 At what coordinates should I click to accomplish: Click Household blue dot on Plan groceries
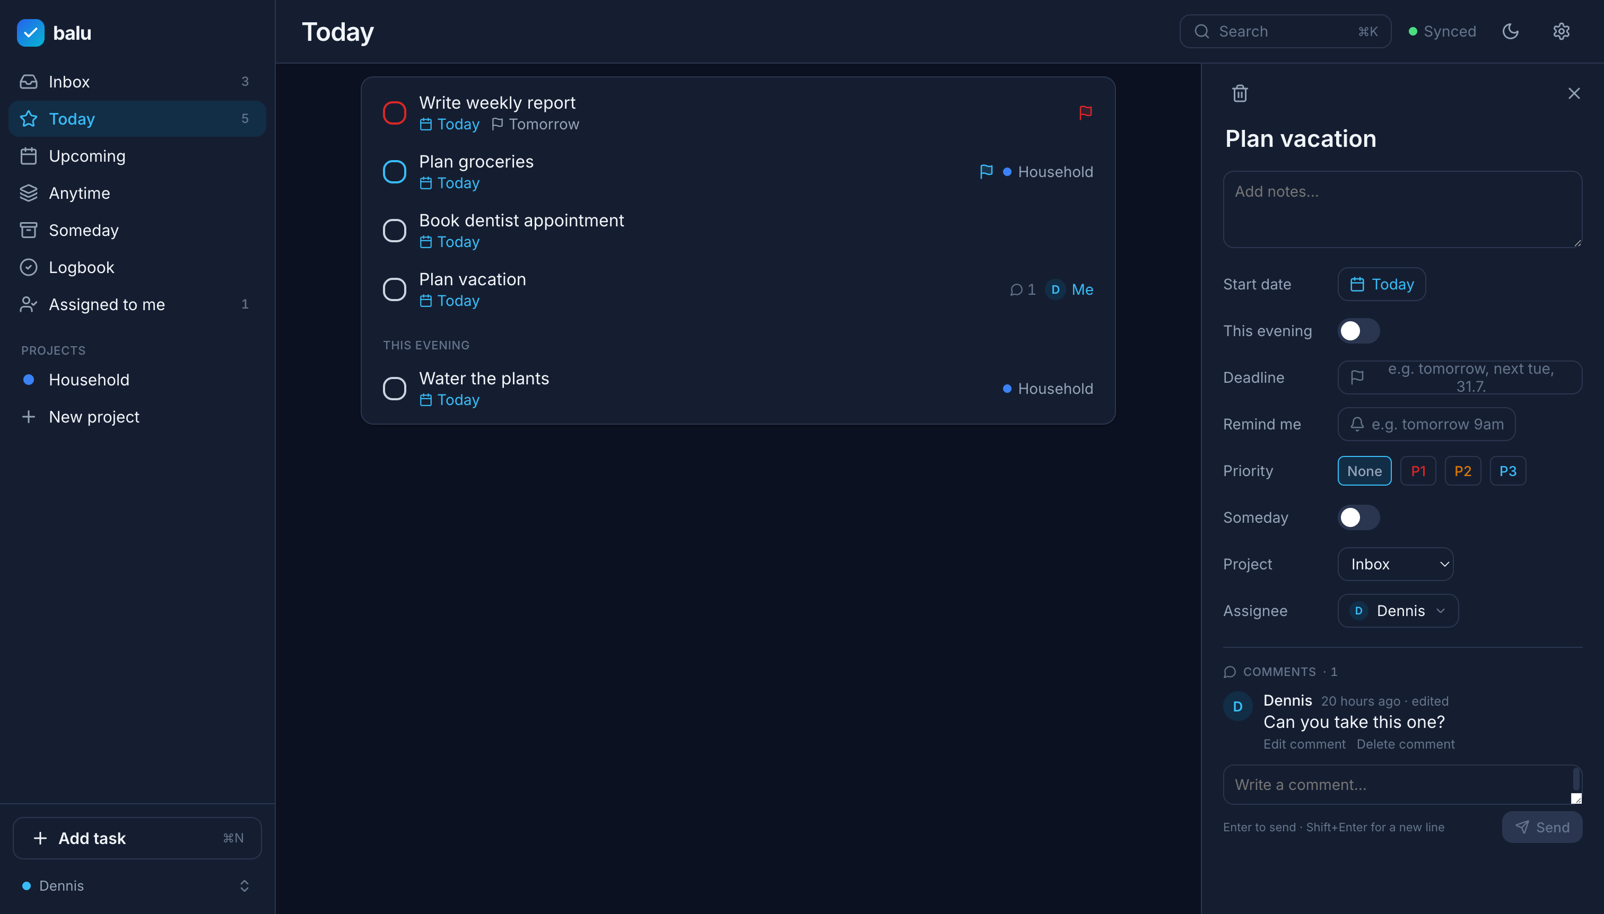pos(1007,171)
